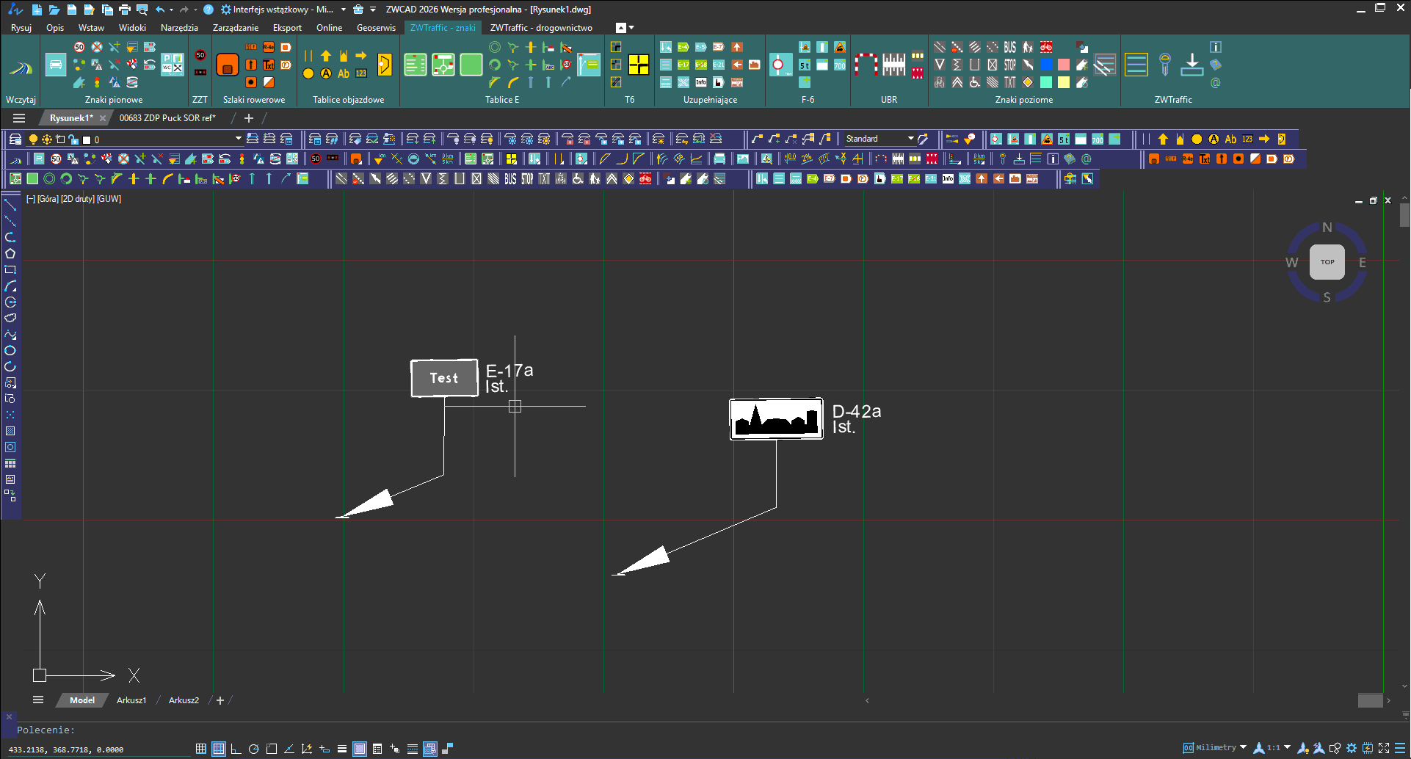This screenshot has width=1411, height=759.
Task: Close the Rysunek1 drawing tab
Action: pyautogui.click(x=103, y=118)
